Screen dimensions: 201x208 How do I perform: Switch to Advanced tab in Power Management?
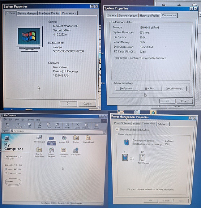point(163,124)
